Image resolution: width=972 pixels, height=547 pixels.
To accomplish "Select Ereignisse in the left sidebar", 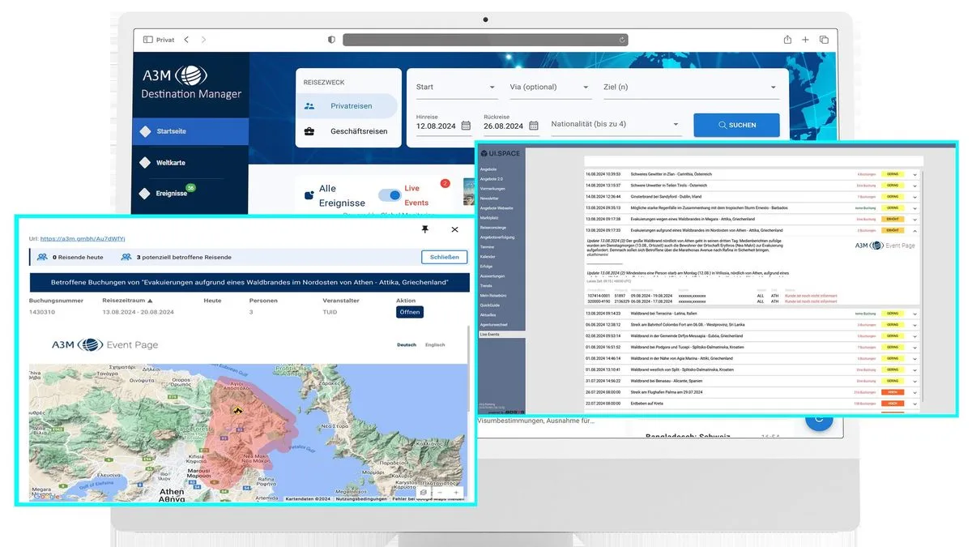I will (x=171, y=194).
